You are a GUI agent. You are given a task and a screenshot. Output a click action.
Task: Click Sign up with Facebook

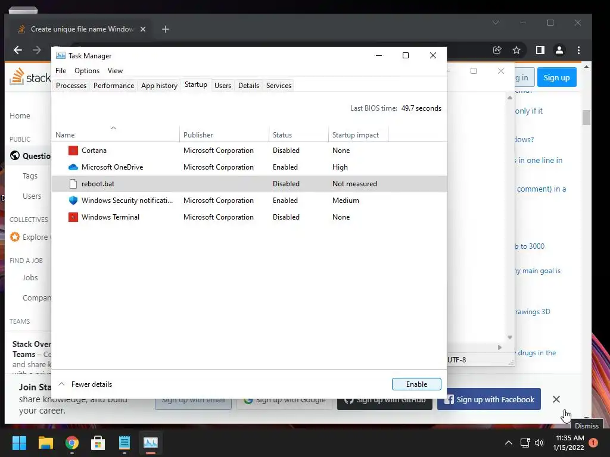pos(489,399)
